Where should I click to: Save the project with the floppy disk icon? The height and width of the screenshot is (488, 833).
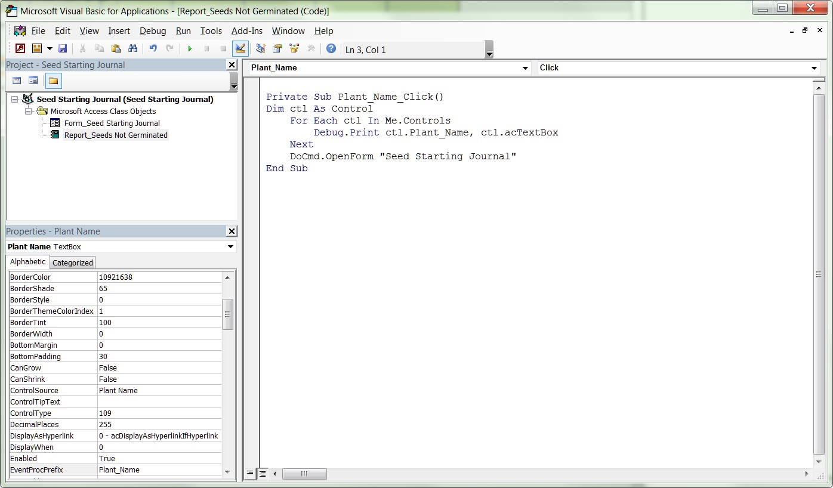point(63,49)
